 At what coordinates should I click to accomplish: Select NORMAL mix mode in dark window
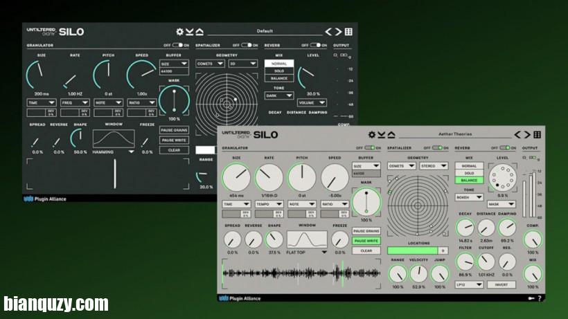coord(279,64)
